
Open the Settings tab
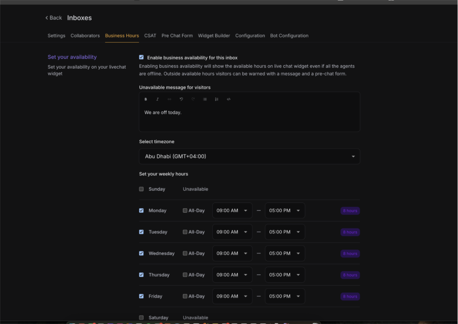click(56, 36)
